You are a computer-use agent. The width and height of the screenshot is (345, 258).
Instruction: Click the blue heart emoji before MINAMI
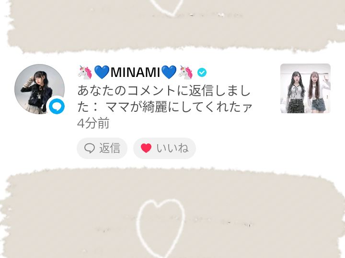pyautogui.click(x=102, y=72)
